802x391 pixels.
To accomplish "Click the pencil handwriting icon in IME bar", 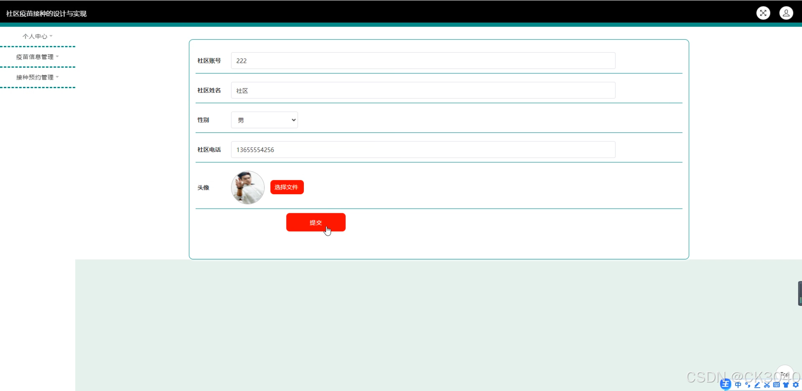I will coord(757,385).
